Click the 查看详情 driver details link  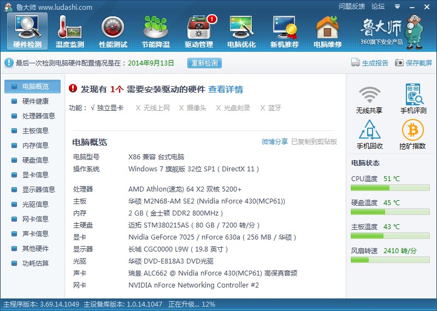point(226,89)
